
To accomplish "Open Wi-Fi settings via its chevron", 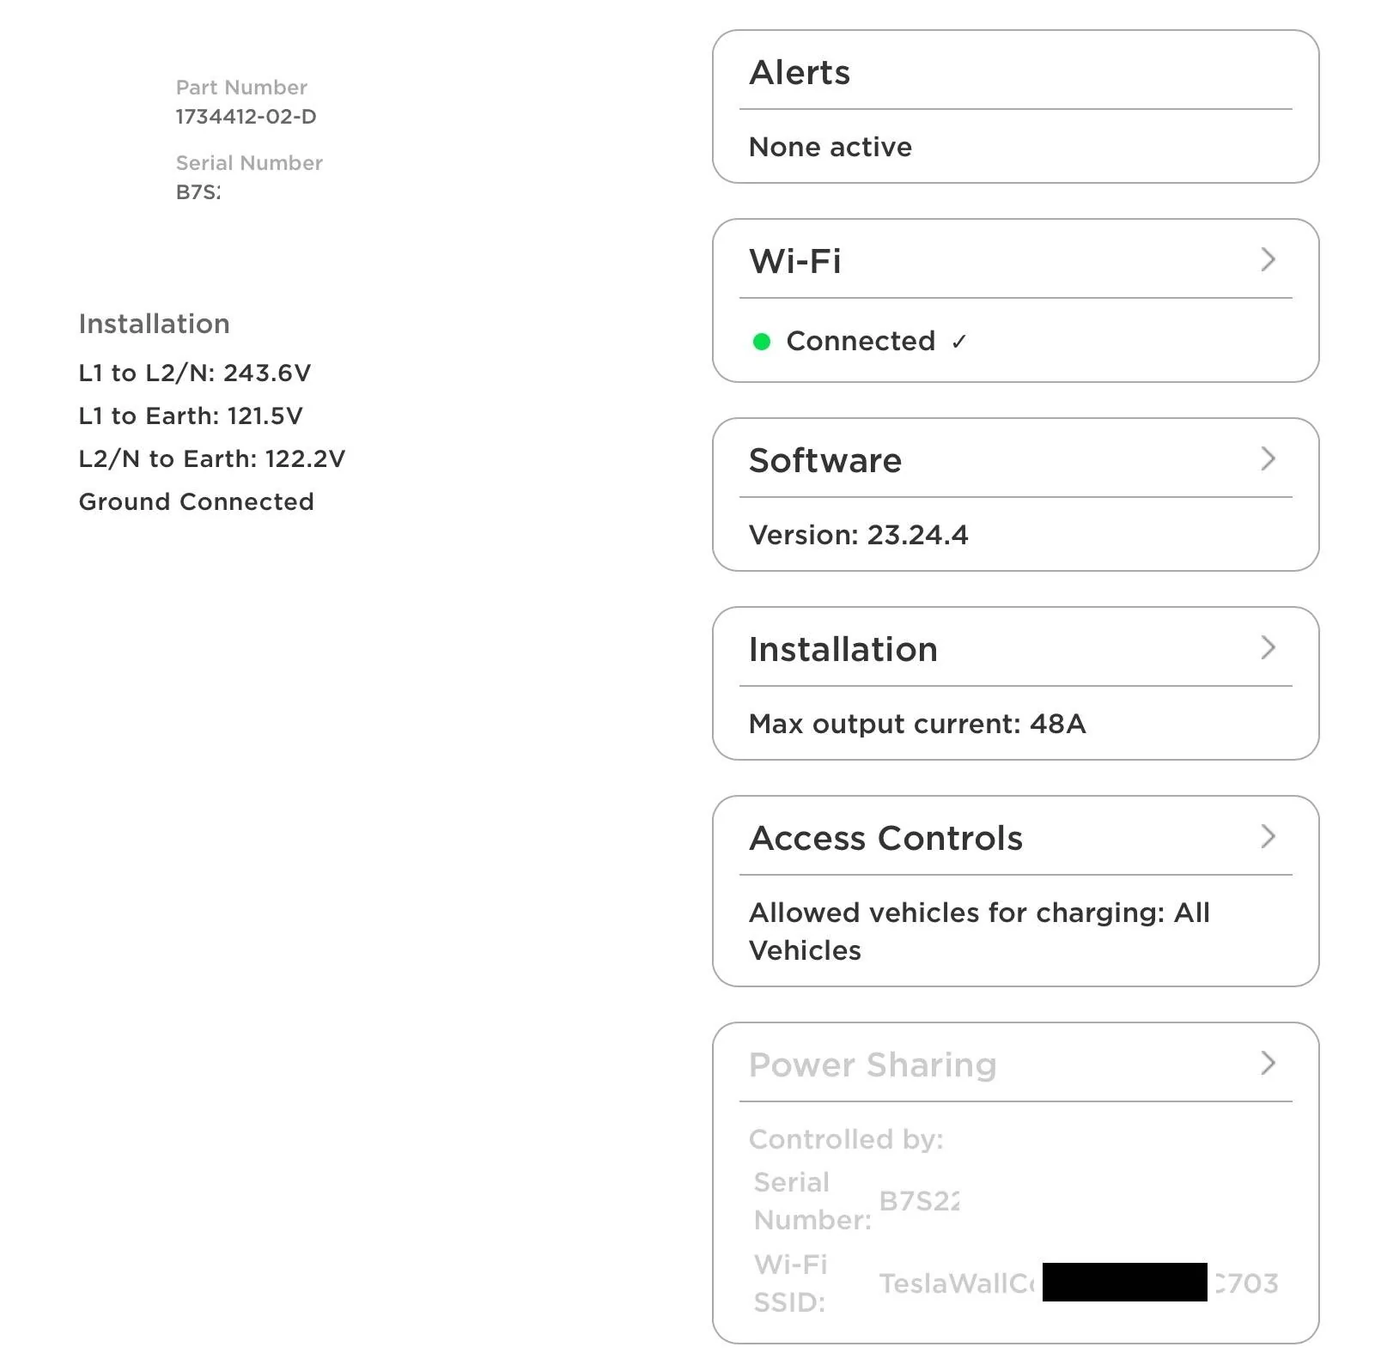I will coord(1268,259).
